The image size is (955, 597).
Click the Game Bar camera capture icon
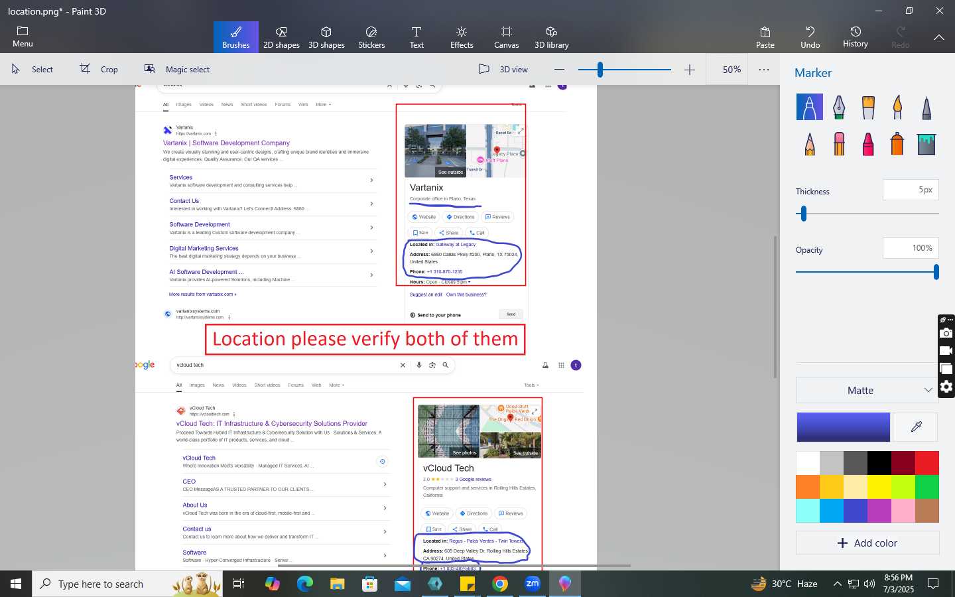pyautogui.click(x=946, y=333)
